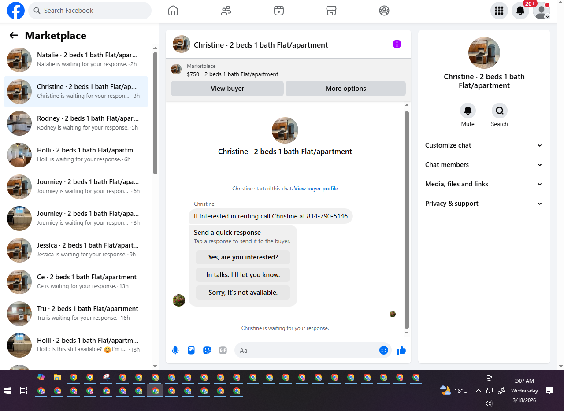The width and height of the screenshot is (564, 411).
Task: Open Natalie's conversation in the Marketplace list
Action: [x=76, y=60]
